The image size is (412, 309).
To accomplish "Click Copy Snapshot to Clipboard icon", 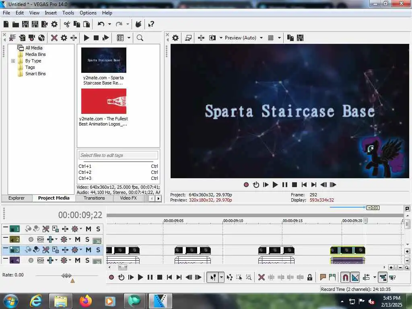I will click(290, 38).
